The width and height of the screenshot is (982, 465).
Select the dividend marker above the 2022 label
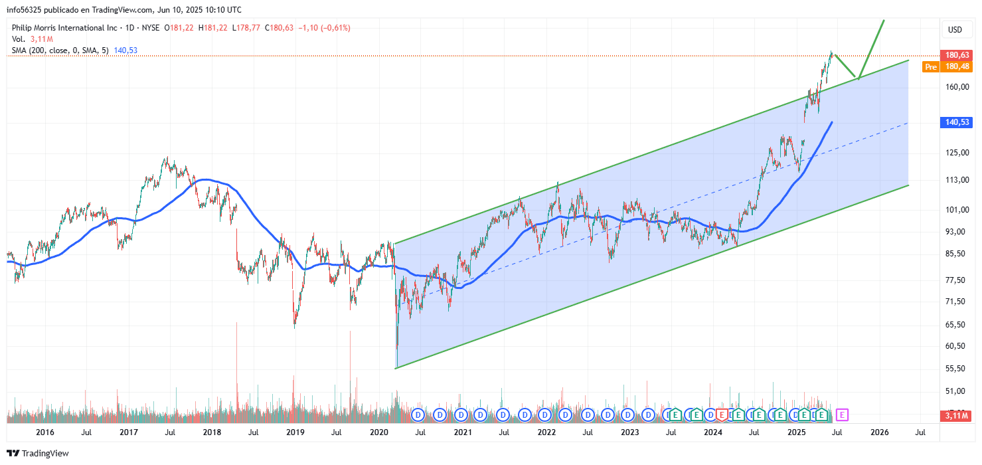(x=545, y=415)
